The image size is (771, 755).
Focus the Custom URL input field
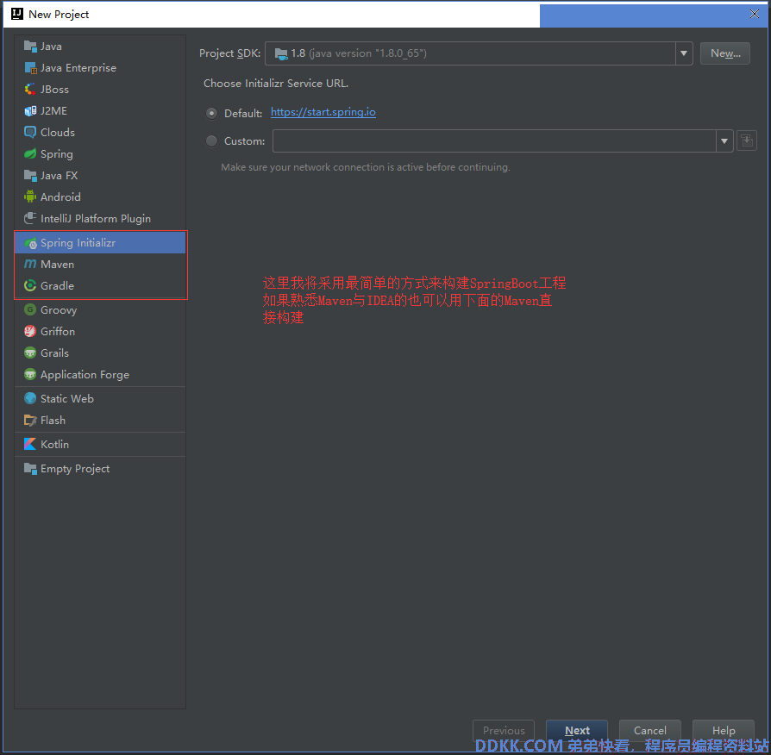(494, 141)
